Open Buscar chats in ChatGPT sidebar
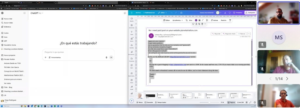The image size is (300, 108). coord(8,23)
